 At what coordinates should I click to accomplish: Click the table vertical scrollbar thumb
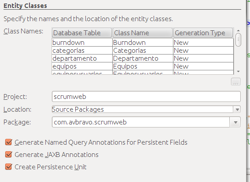(x=238, y=40)
